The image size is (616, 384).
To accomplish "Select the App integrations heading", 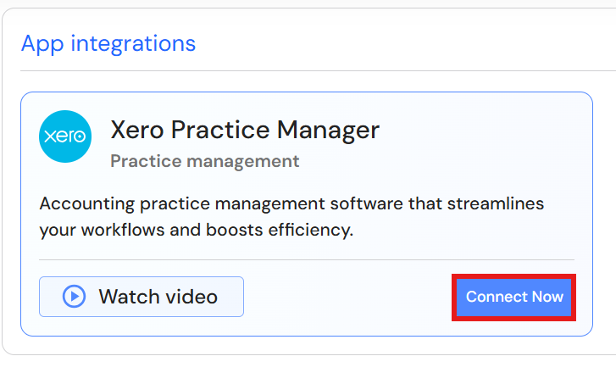I will 108,43.
